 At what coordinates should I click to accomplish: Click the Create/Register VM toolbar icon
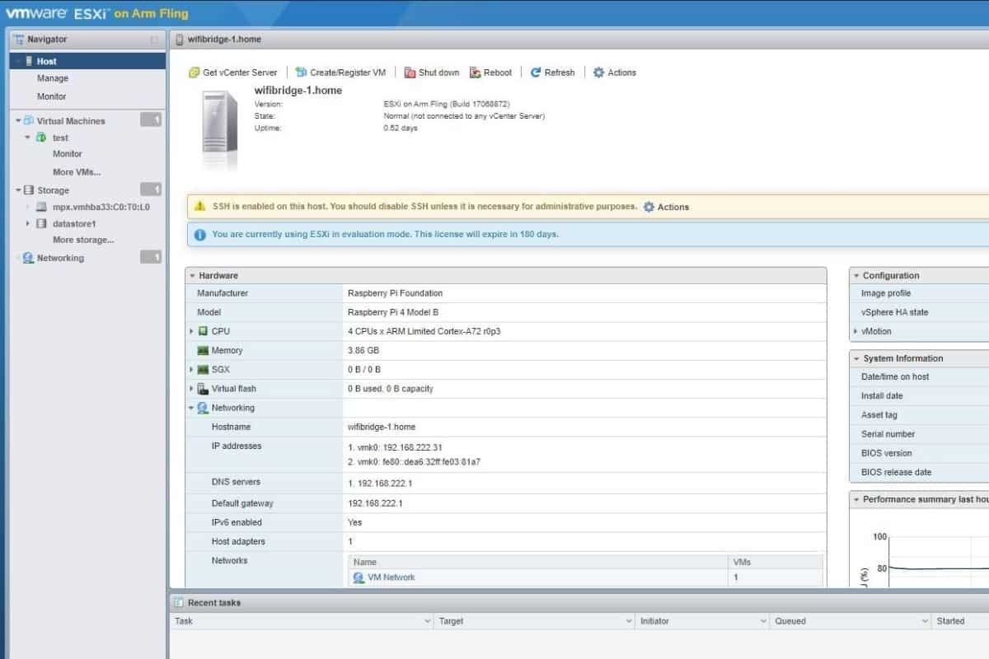pyautogui.click(x=302, y=72)
